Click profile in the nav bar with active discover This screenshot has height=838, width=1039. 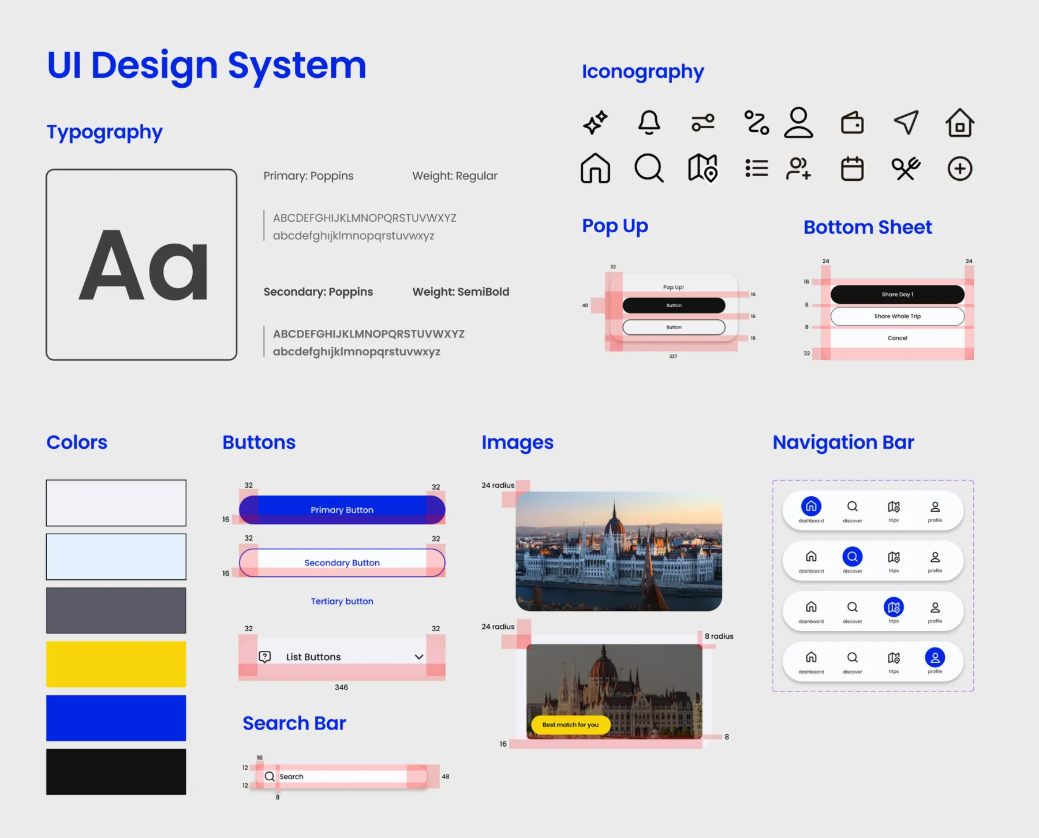pyautogui.click(x=935, y=561)
